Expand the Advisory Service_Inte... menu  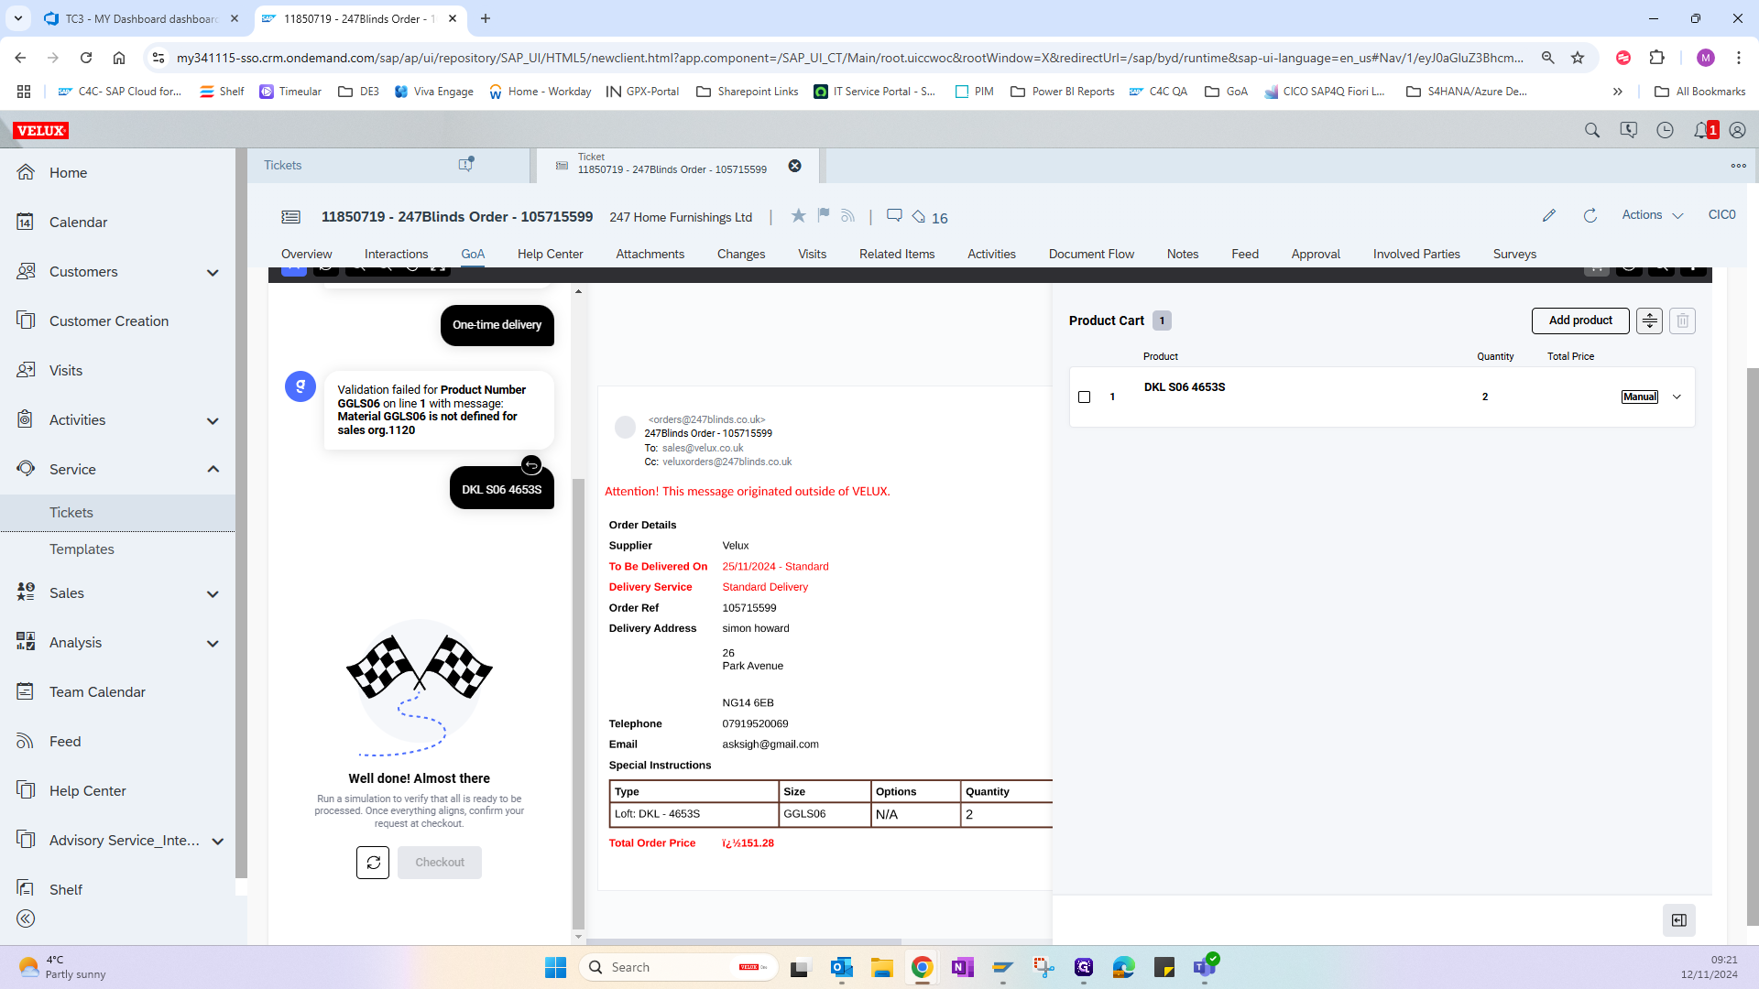pos(217,841)
